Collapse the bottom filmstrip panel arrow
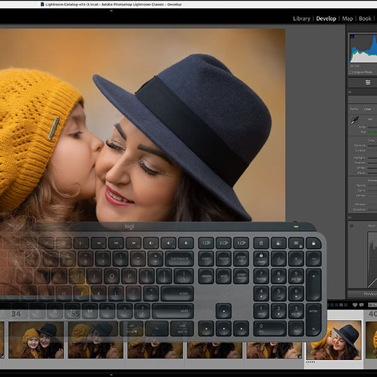 [111, 374]
